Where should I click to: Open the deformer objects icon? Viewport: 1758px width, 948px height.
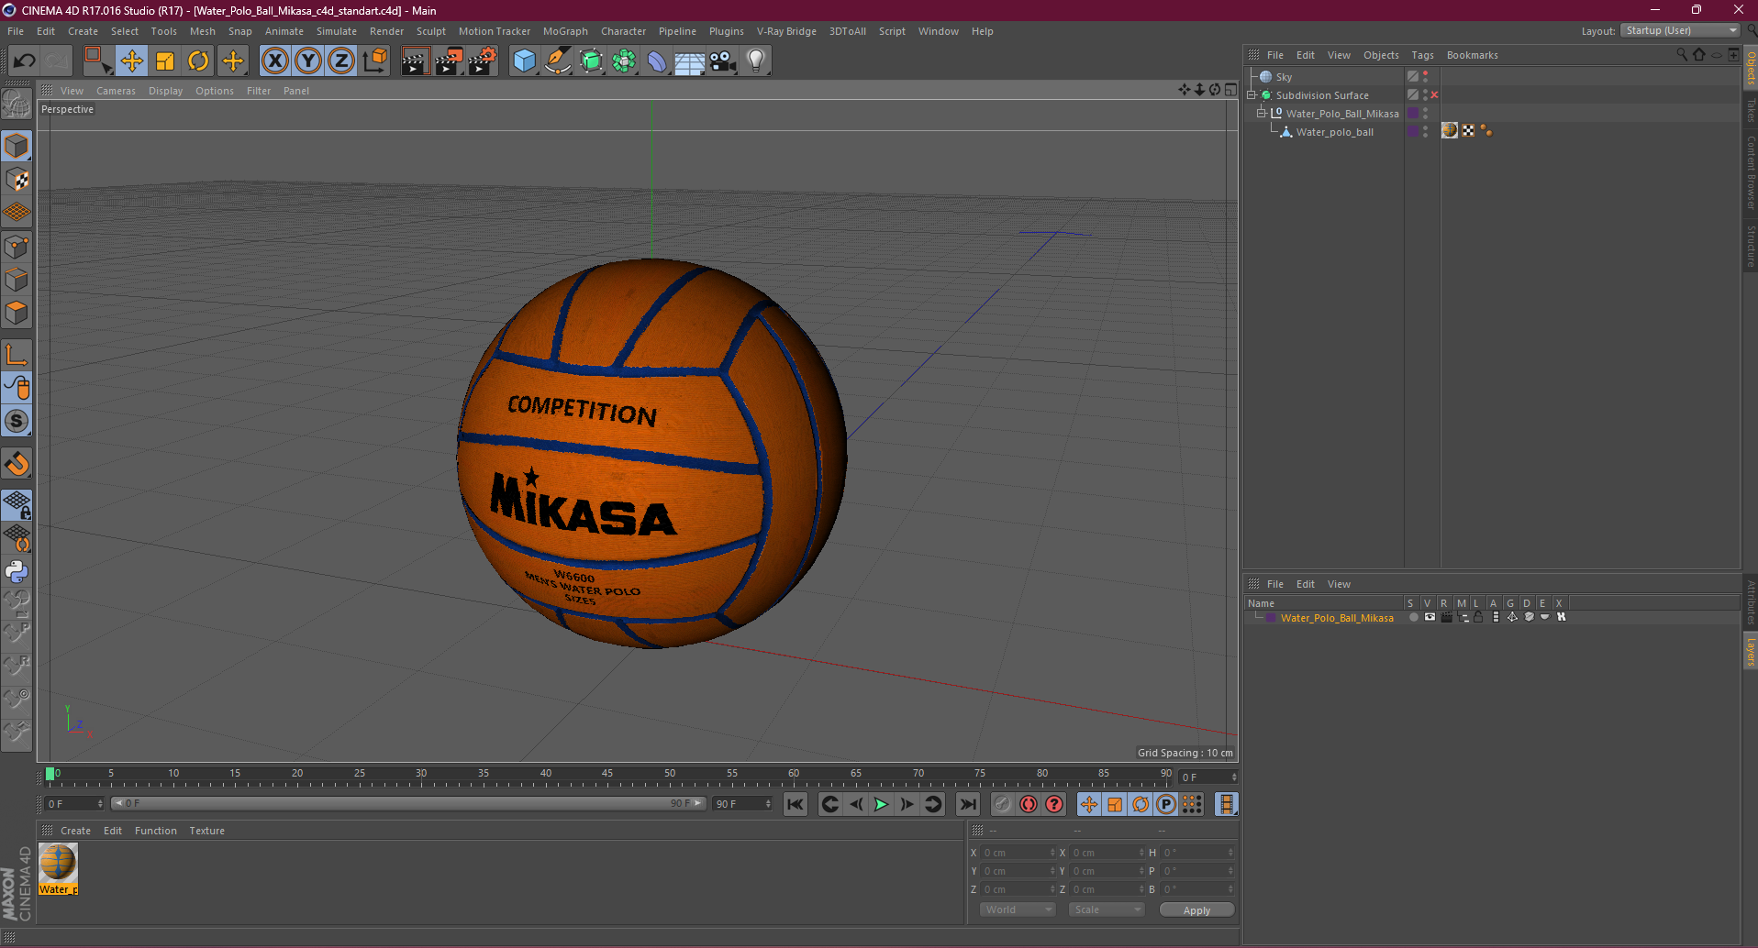pyautogui.click(x=657, y=61)
